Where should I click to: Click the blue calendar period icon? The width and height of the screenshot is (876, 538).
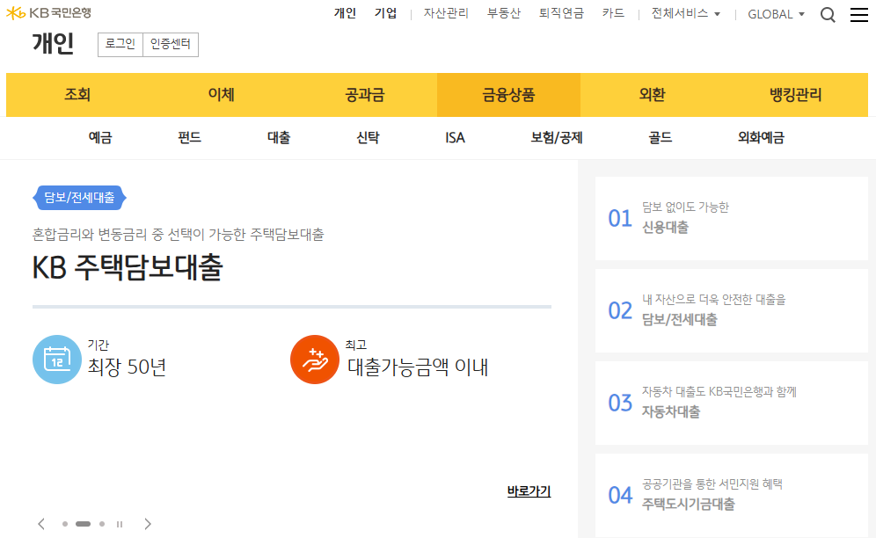[57, 360]
